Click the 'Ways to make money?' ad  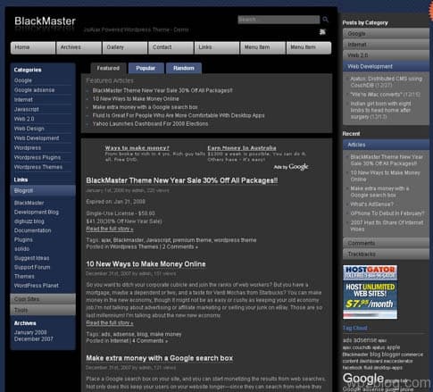point(137,148)
